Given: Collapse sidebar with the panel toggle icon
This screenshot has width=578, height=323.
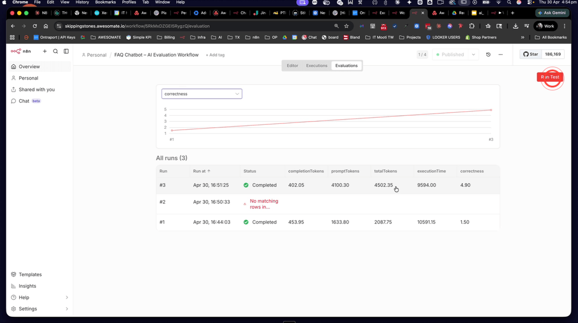Looking at the screenshot, I should 66,51.
